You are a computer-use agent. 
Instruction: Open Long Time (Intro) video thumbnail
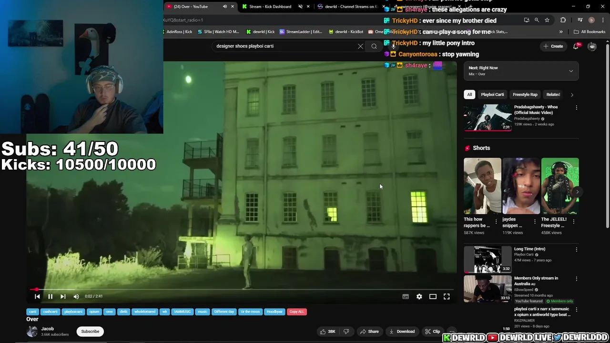(488, 259)
